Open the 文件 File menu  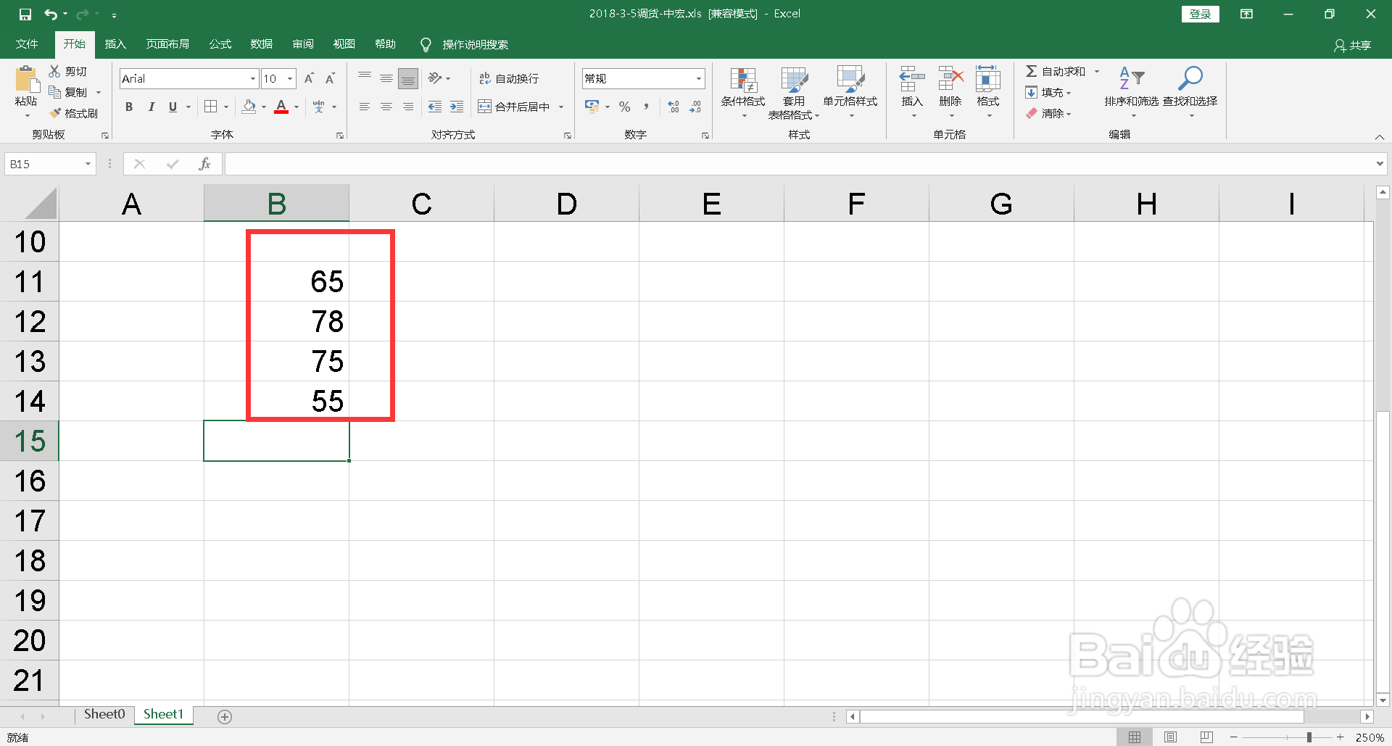(27, 44)
